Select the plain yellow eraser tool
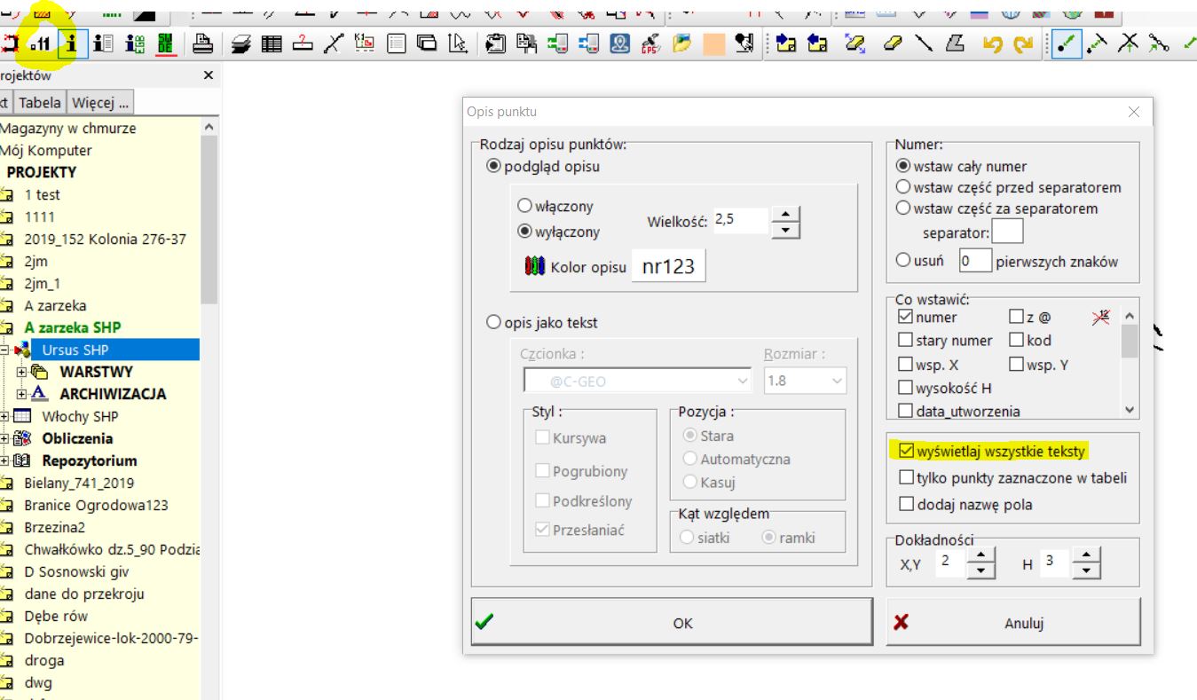Image resolution: width=1197 pixels, height=700 pixels. pyautogui.click(x=894, y=43)
